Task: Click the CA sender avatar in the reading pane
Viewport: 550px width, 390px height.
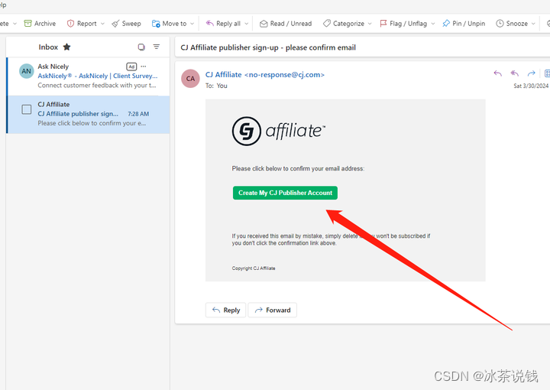Action: click(190, 79)
